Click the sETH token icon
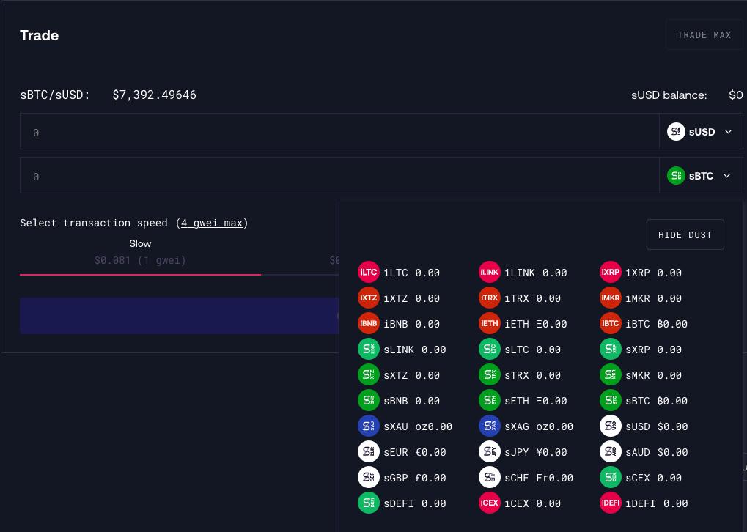The image size is (747, 532). click(489, 401)
